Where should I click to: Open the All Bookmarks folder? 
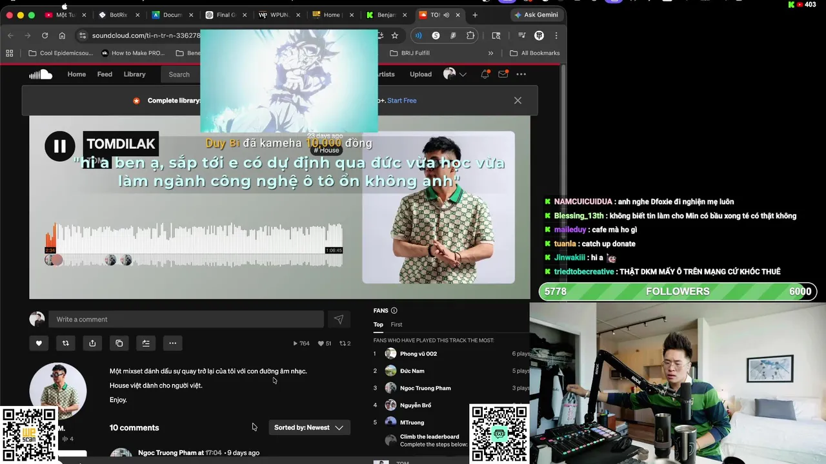(x=534, y=53)
